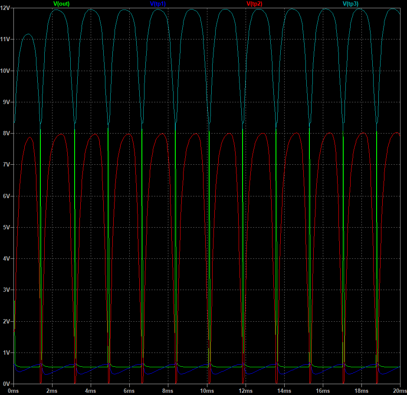Select the 14ms time axis label

[284, 391]
